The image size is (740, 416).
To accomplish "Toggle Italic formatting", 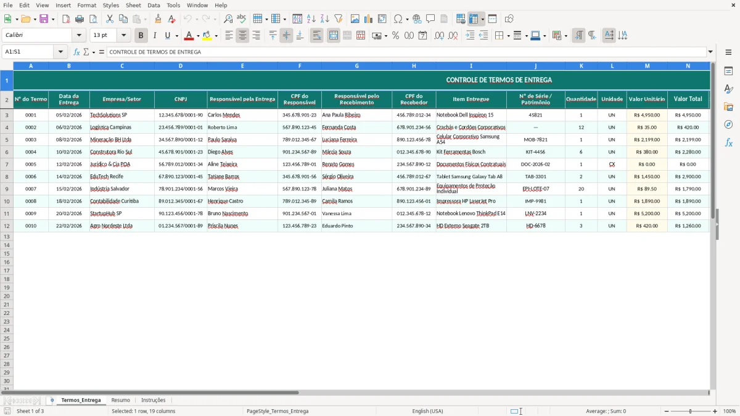I will (155, 36).
